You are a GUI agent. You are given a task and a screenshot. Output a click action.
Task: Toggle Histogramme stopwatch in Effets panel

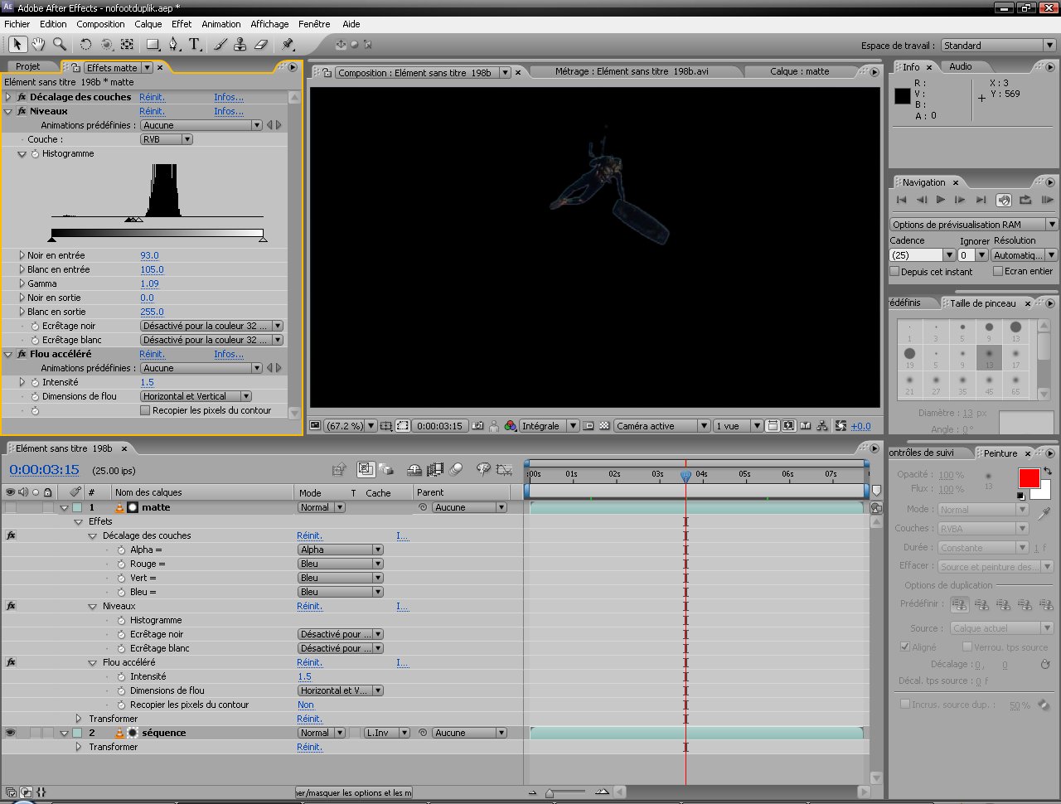[35, 154]
